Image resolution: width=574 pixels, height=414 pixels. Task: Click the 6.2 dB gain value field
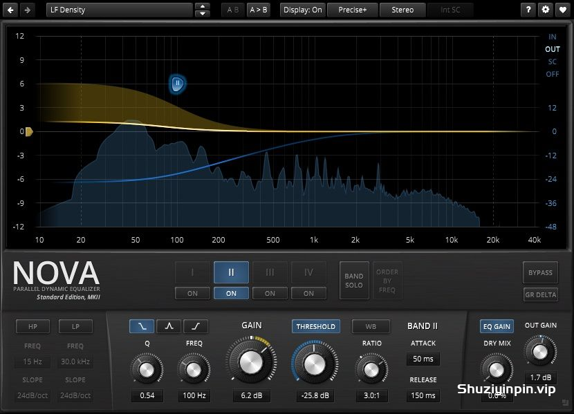tap(252, 395)
